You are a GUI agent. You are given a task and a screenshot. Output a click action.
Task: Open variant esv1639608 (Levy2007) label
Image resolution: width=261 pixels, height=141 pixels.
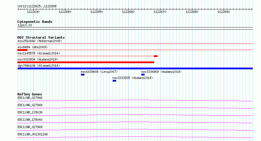[99, 72]
